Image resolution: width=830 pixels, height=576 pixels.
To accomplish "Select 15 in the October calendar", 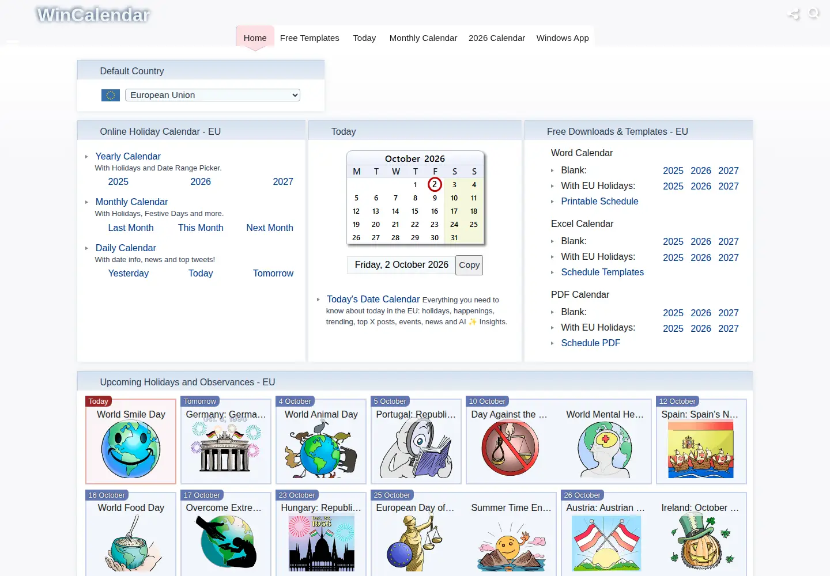I will click(x=415, y=211).
